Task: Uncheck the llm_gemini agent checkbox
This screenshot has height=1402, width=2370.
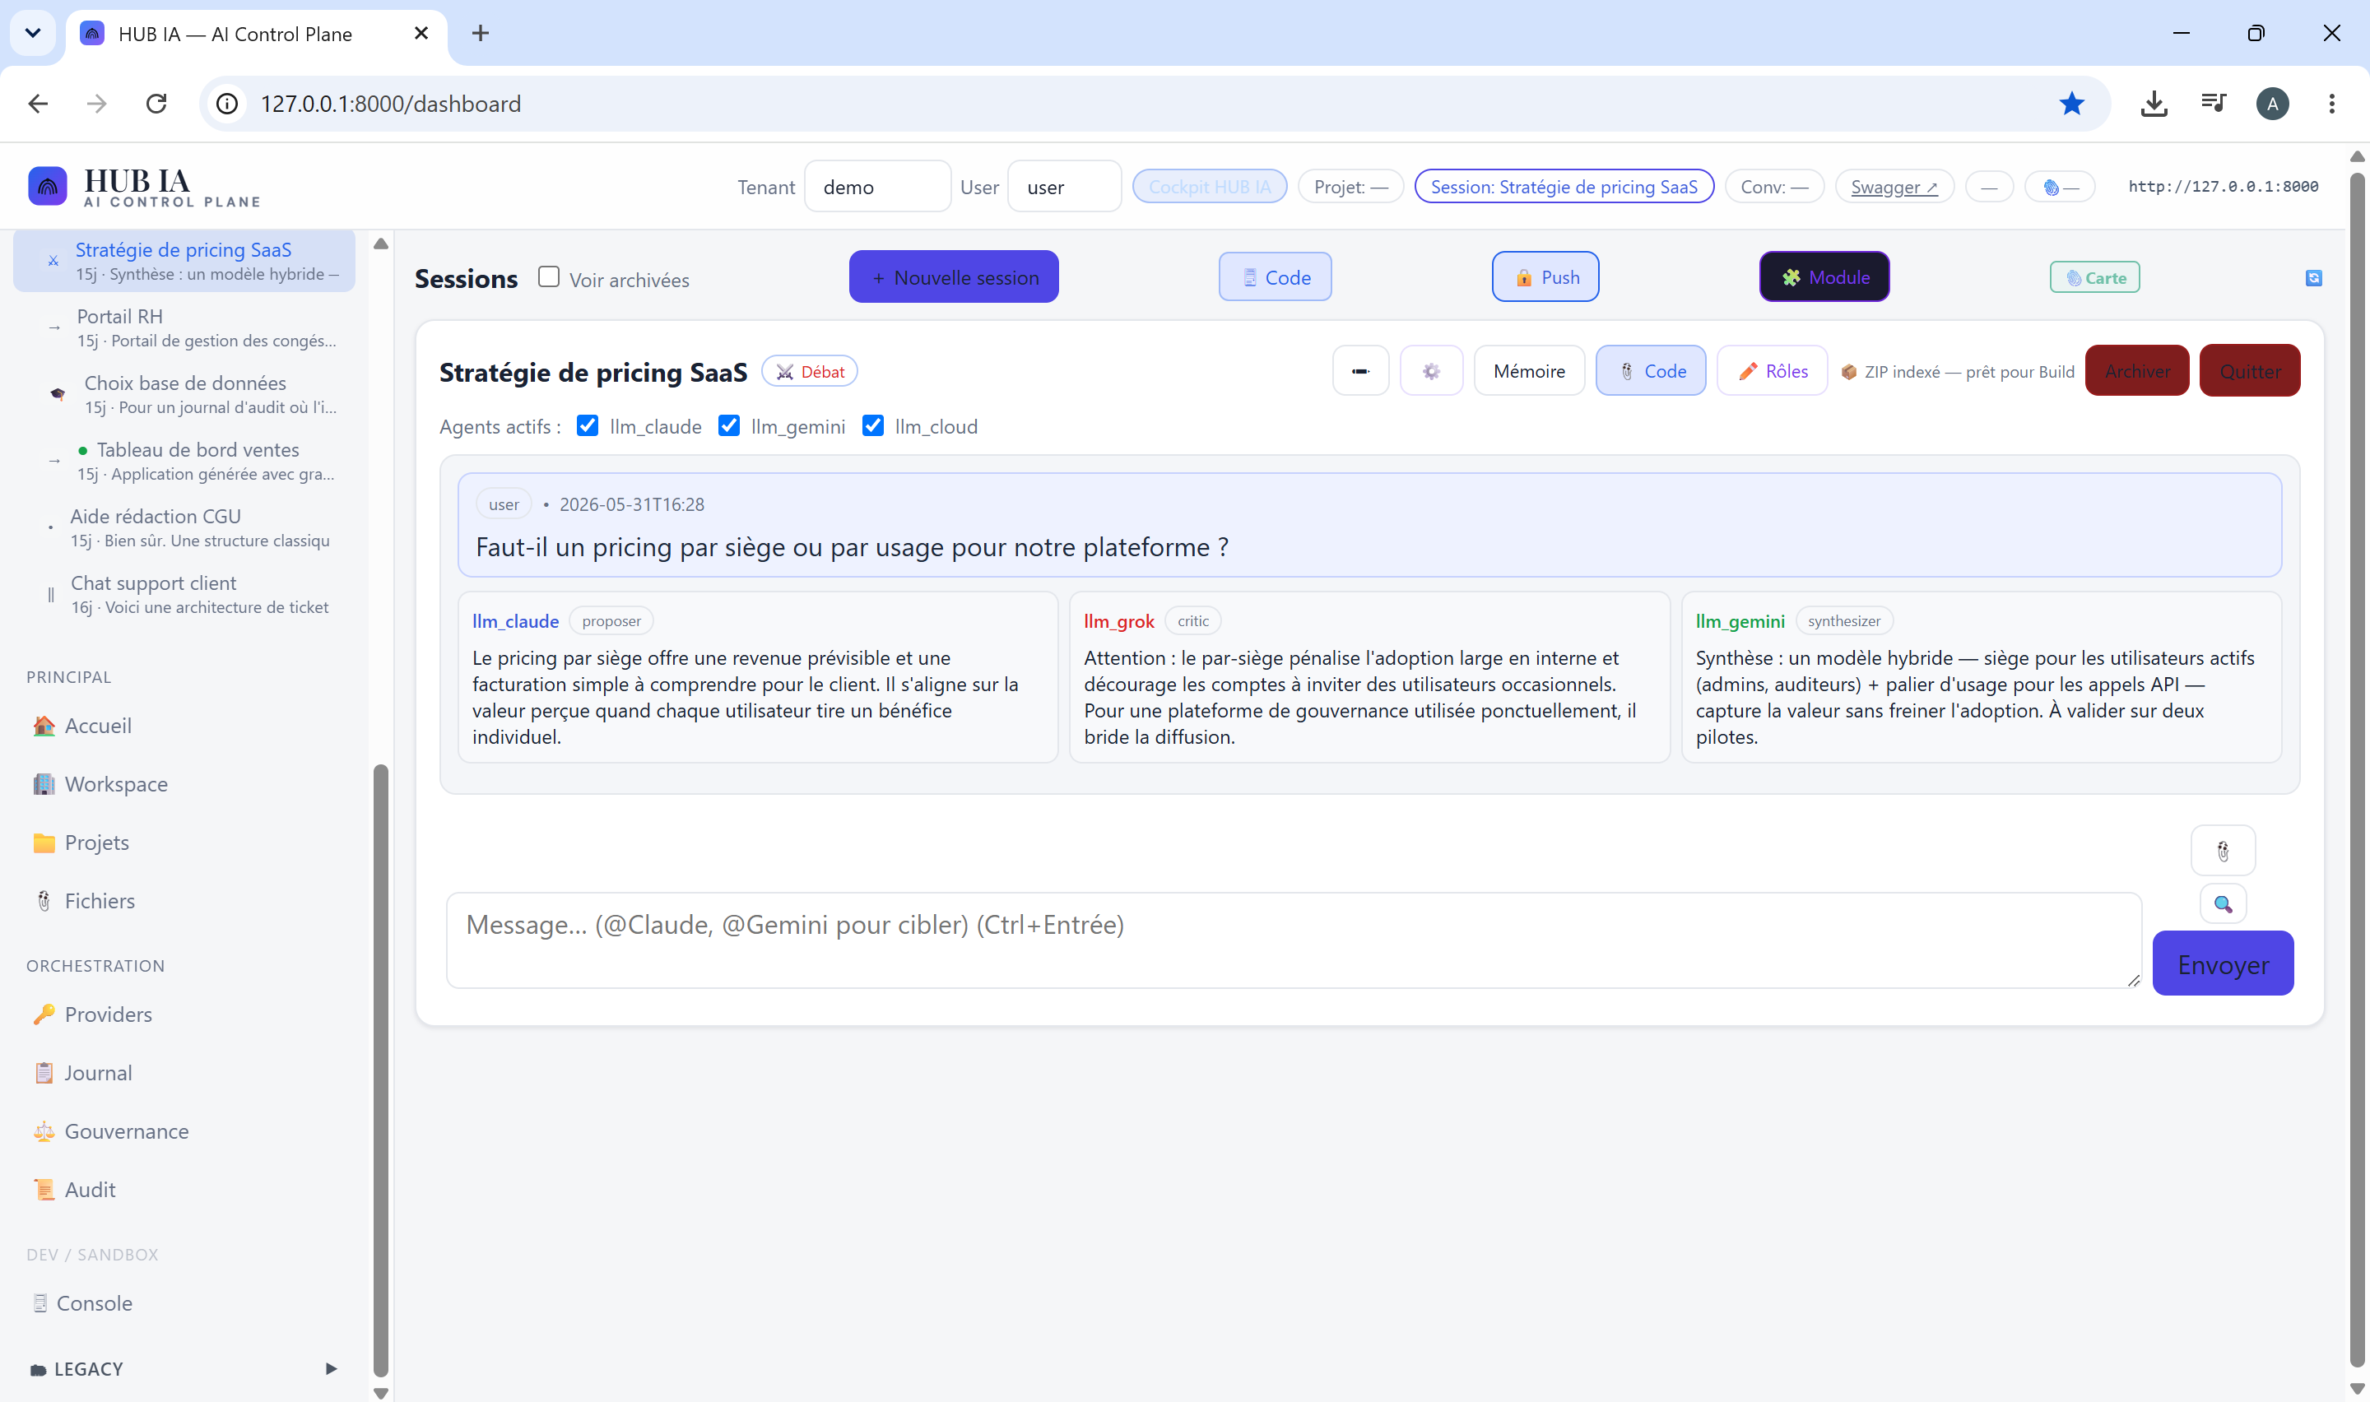Action: 729,426
